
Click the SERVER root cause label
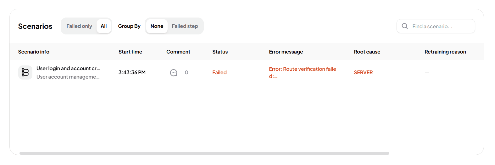point(363,72)
